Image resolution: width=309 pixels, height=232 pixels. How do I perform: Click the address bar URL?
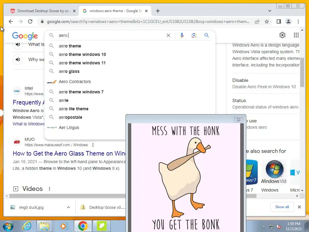pyautogui.click(x=148, y=21)
